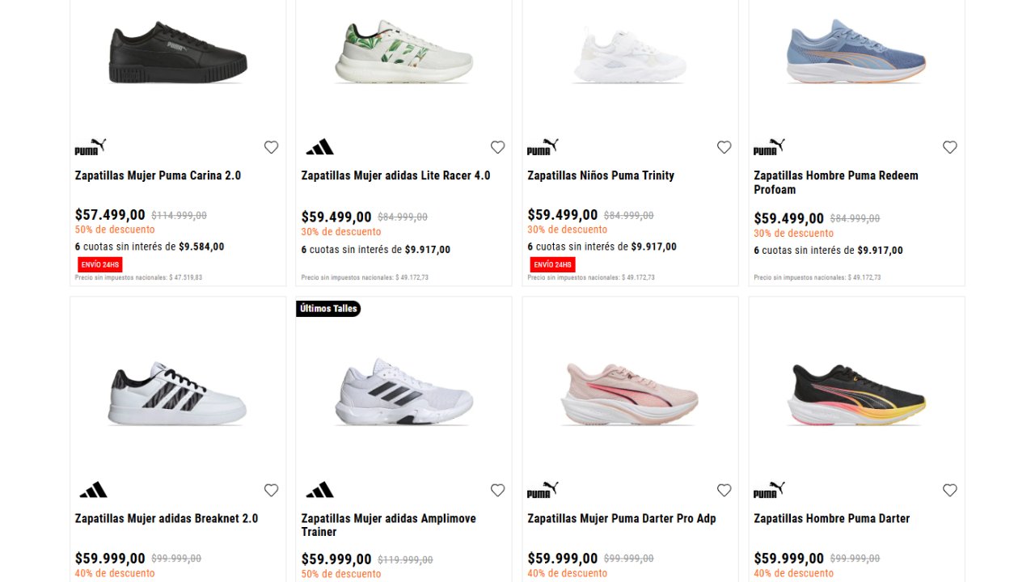The image size is (1035, 582).
Task: Click the adidas logo on Amplimove Trainer card
Action: click(x=319, y=489)
